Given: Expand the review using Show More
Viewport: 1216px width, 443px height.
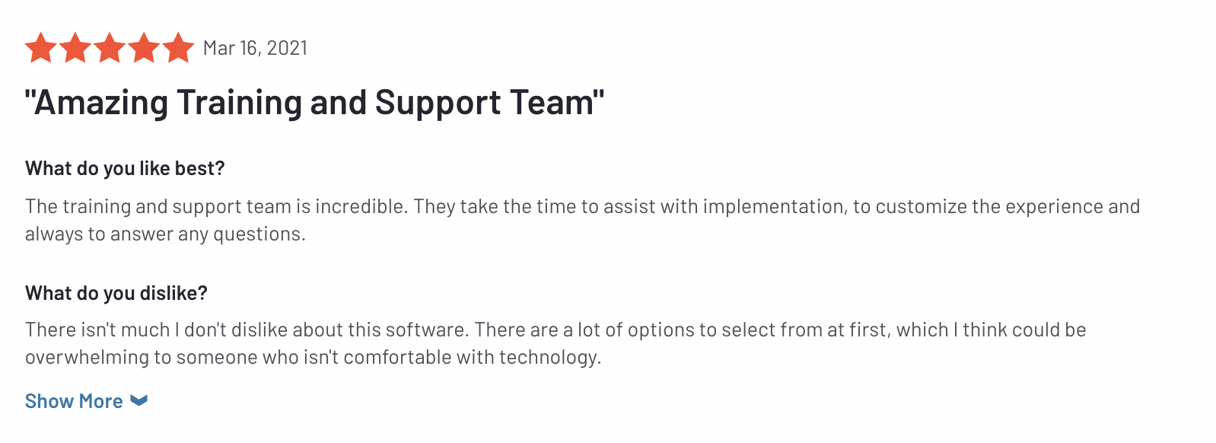Looking at the screenshot, I should pos(73,400).
